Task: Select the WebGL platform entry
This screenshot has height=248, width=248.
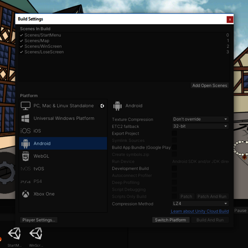Action: pos(63,156)
